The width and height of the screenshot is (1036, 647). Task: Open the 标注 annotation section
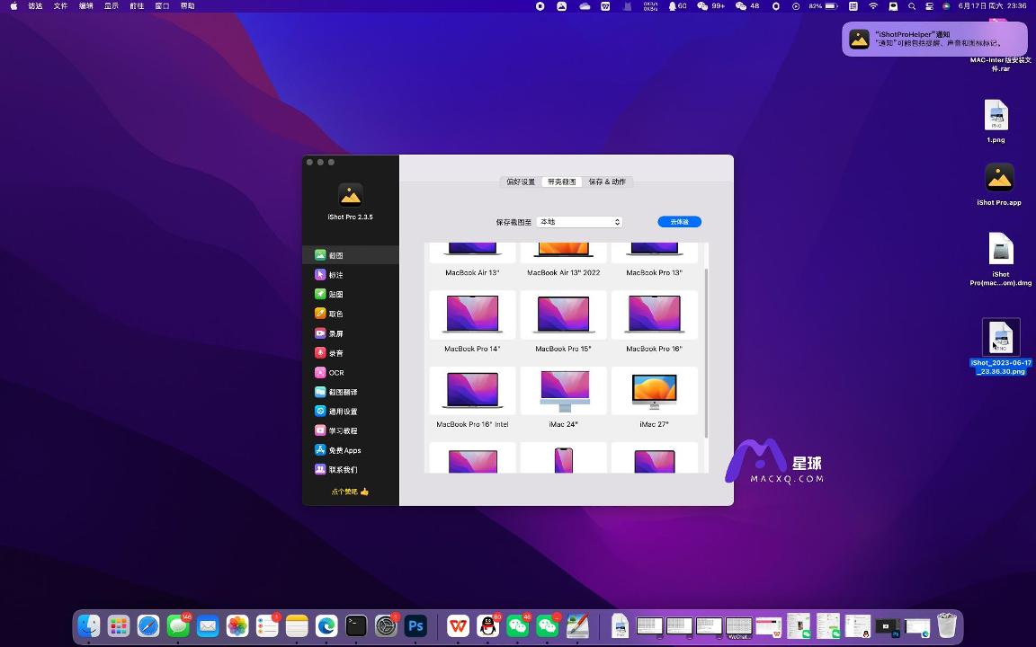click(350, 275)
